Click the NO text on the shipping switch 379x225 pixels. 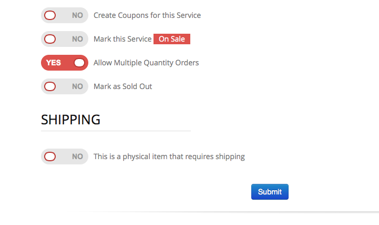tap(77, 156)
